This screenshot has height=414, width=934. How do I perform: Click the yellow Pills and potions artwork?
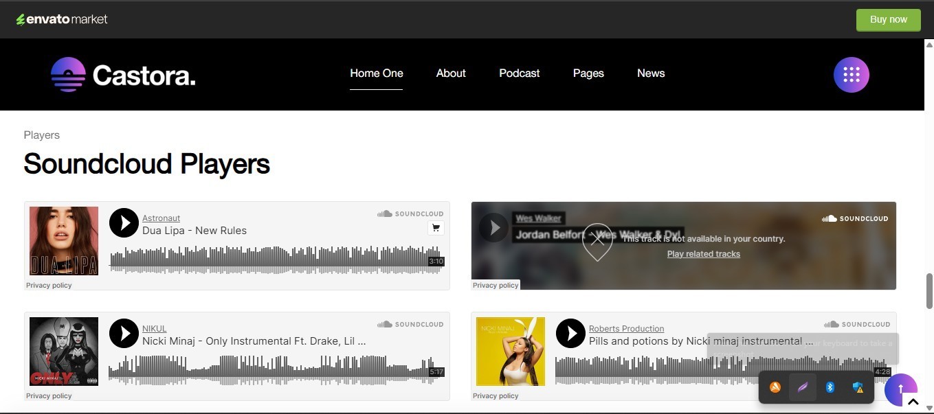tap(511, 352)
